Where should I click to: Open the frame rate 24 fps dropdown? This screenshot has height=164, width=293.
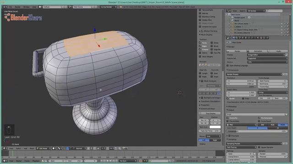click(x=273, y=92)
